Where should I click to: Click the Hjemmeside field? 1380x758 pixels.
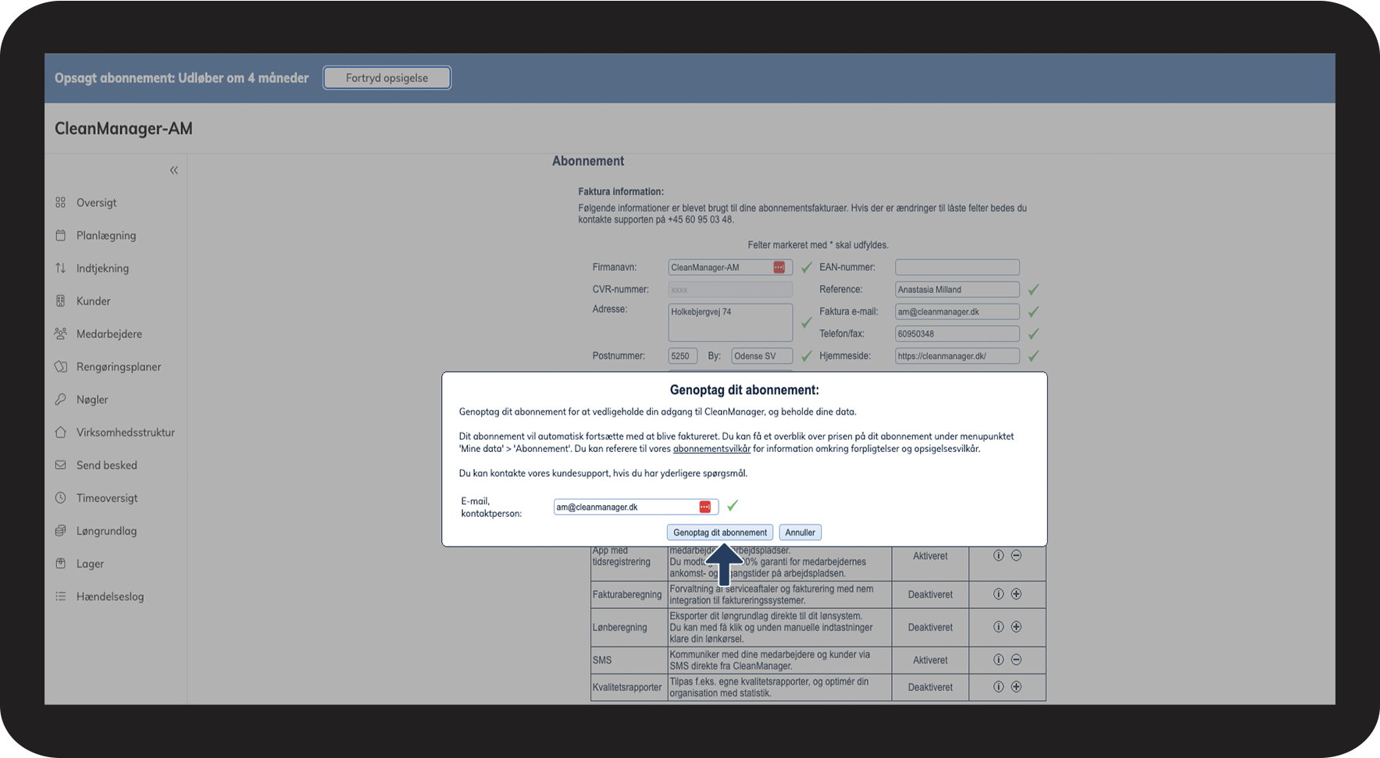[957, 356]
